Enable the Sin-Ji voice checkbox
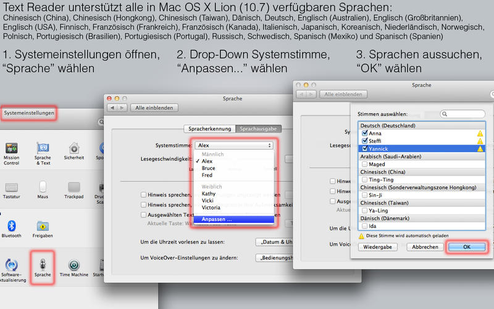This screenshot has width=494, height=309. 365,195
